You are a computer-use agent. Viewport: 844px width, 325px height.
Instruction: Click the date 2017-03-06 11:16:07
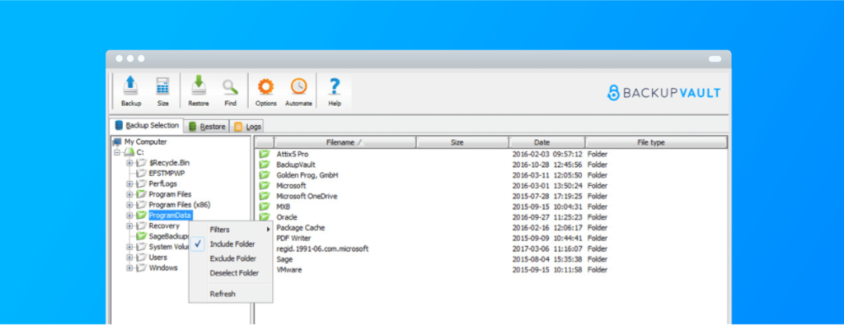(547, 248)
